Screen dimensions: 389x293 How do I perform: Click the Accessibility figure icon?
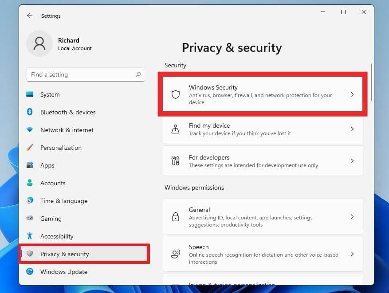[30, 236]
